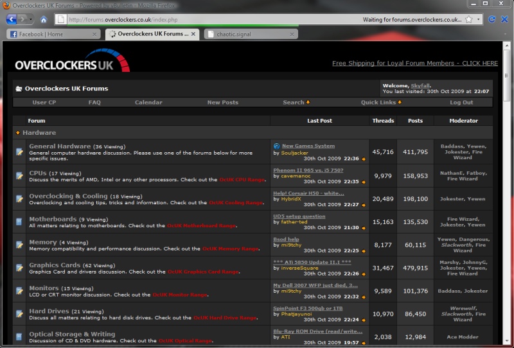
Task: Go to last post arrow for Phenom II thread
Action: [364, 182]
